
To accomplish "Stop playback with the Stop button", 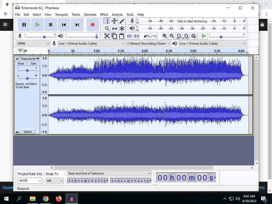I will pyautogui.click(x=51, y=25).
